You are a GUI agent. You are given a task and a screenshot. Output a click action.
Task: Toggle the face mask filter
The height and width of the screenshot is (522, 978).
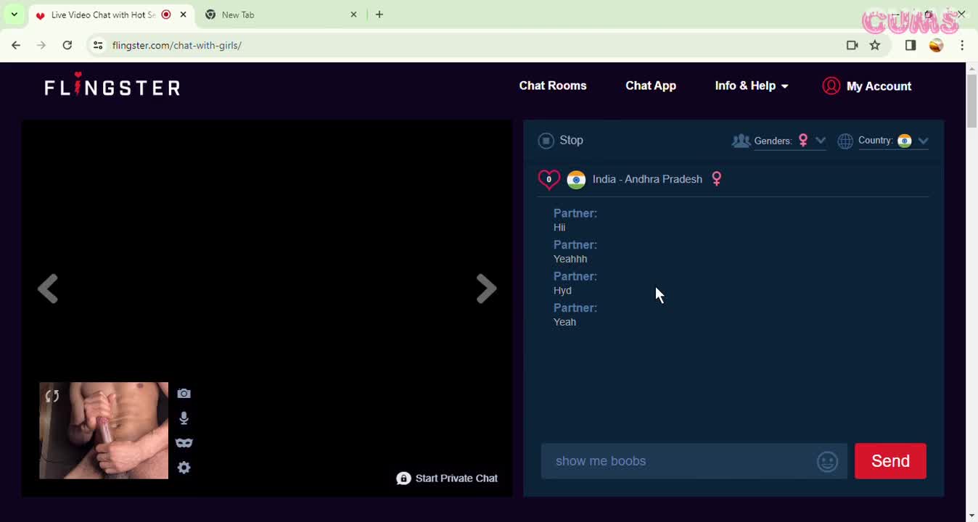pyautogui.click(x=184, y=443)
